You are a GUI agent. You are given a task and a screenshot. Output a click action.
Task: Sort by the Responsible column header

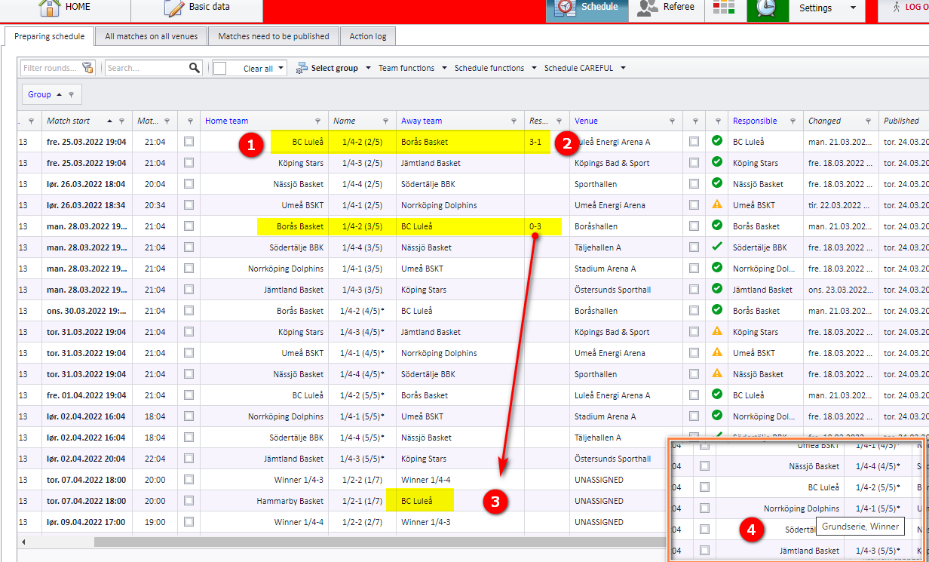pyautogui.click(x=755, y=121)
